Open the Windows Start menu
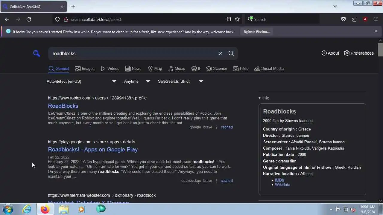Image resolution: width=383 pixels, height=215 pixels. (8, 209)
